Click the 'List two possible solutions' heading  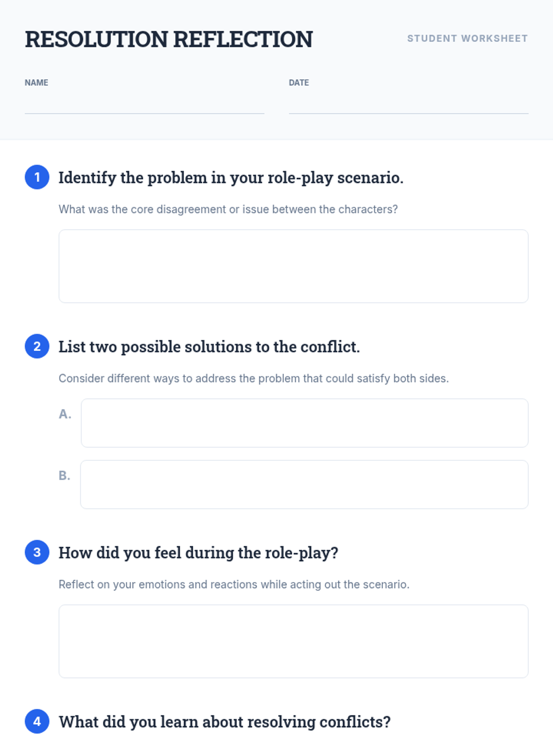point(209,347)
